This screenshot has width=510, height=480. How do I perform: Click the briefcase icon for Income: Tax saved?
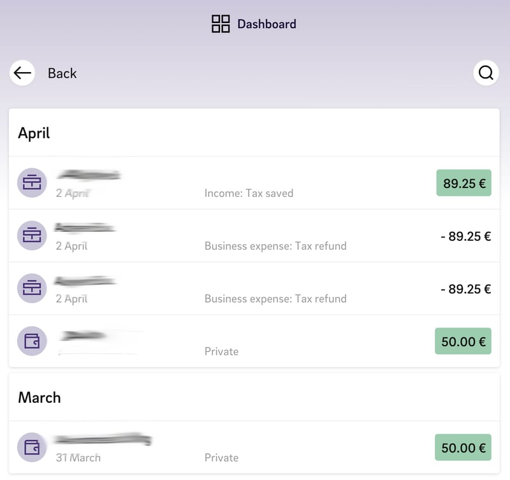pyautogui.click(x=32, y=183)
